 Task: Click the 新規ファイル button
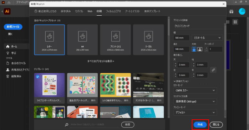[13, 27]
